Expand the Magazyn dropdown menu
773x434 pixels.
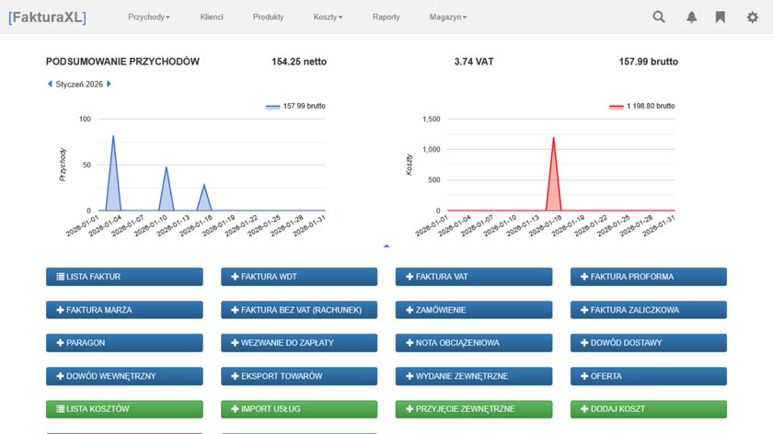(447, 17)
